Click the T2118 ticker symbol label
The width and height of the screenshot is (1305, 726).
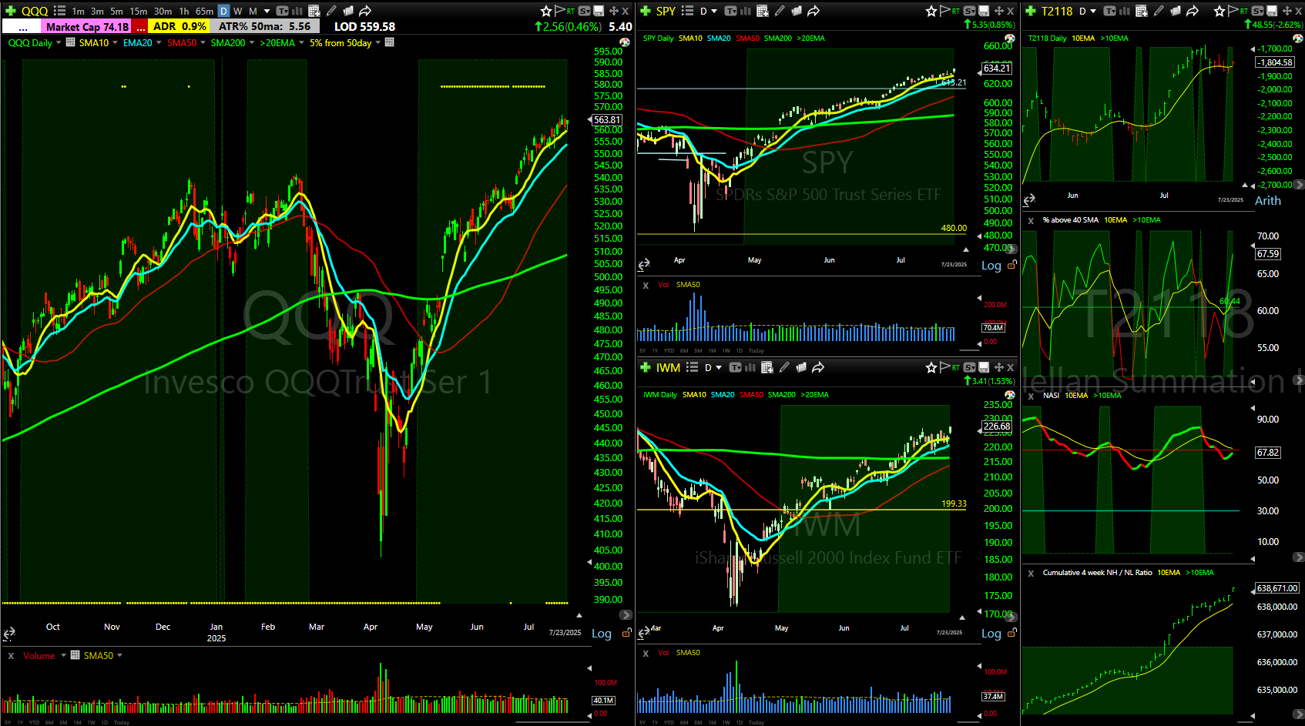(x=1056, y=11)
